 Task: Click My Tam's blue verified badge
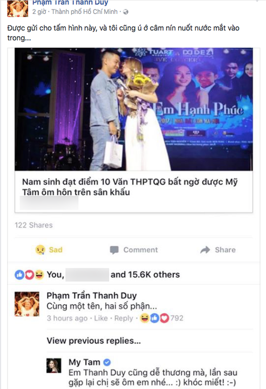pos(107,362)
